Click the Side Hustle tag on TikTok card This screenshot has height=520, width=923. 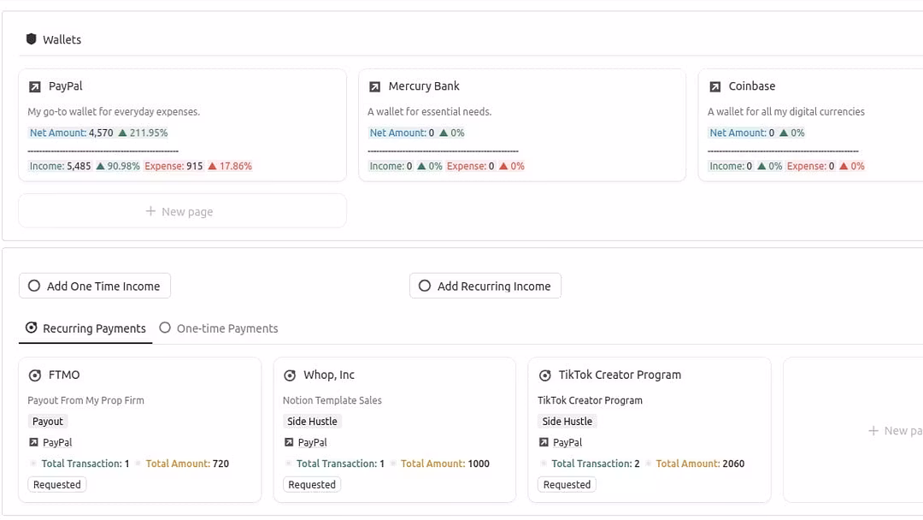[567, 421]
